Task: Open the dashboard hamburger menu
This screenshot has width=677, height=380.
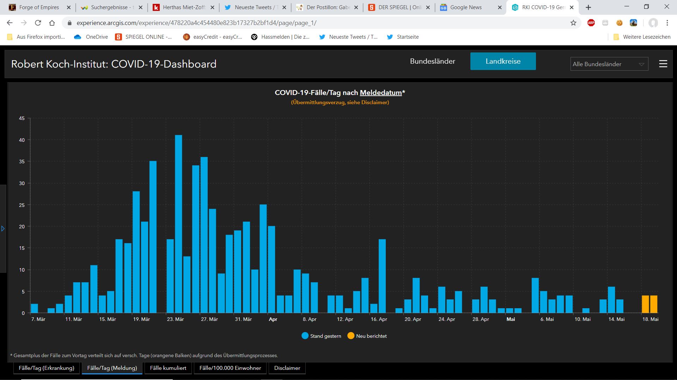Action: pyautogui.click(x=663, y=64)
